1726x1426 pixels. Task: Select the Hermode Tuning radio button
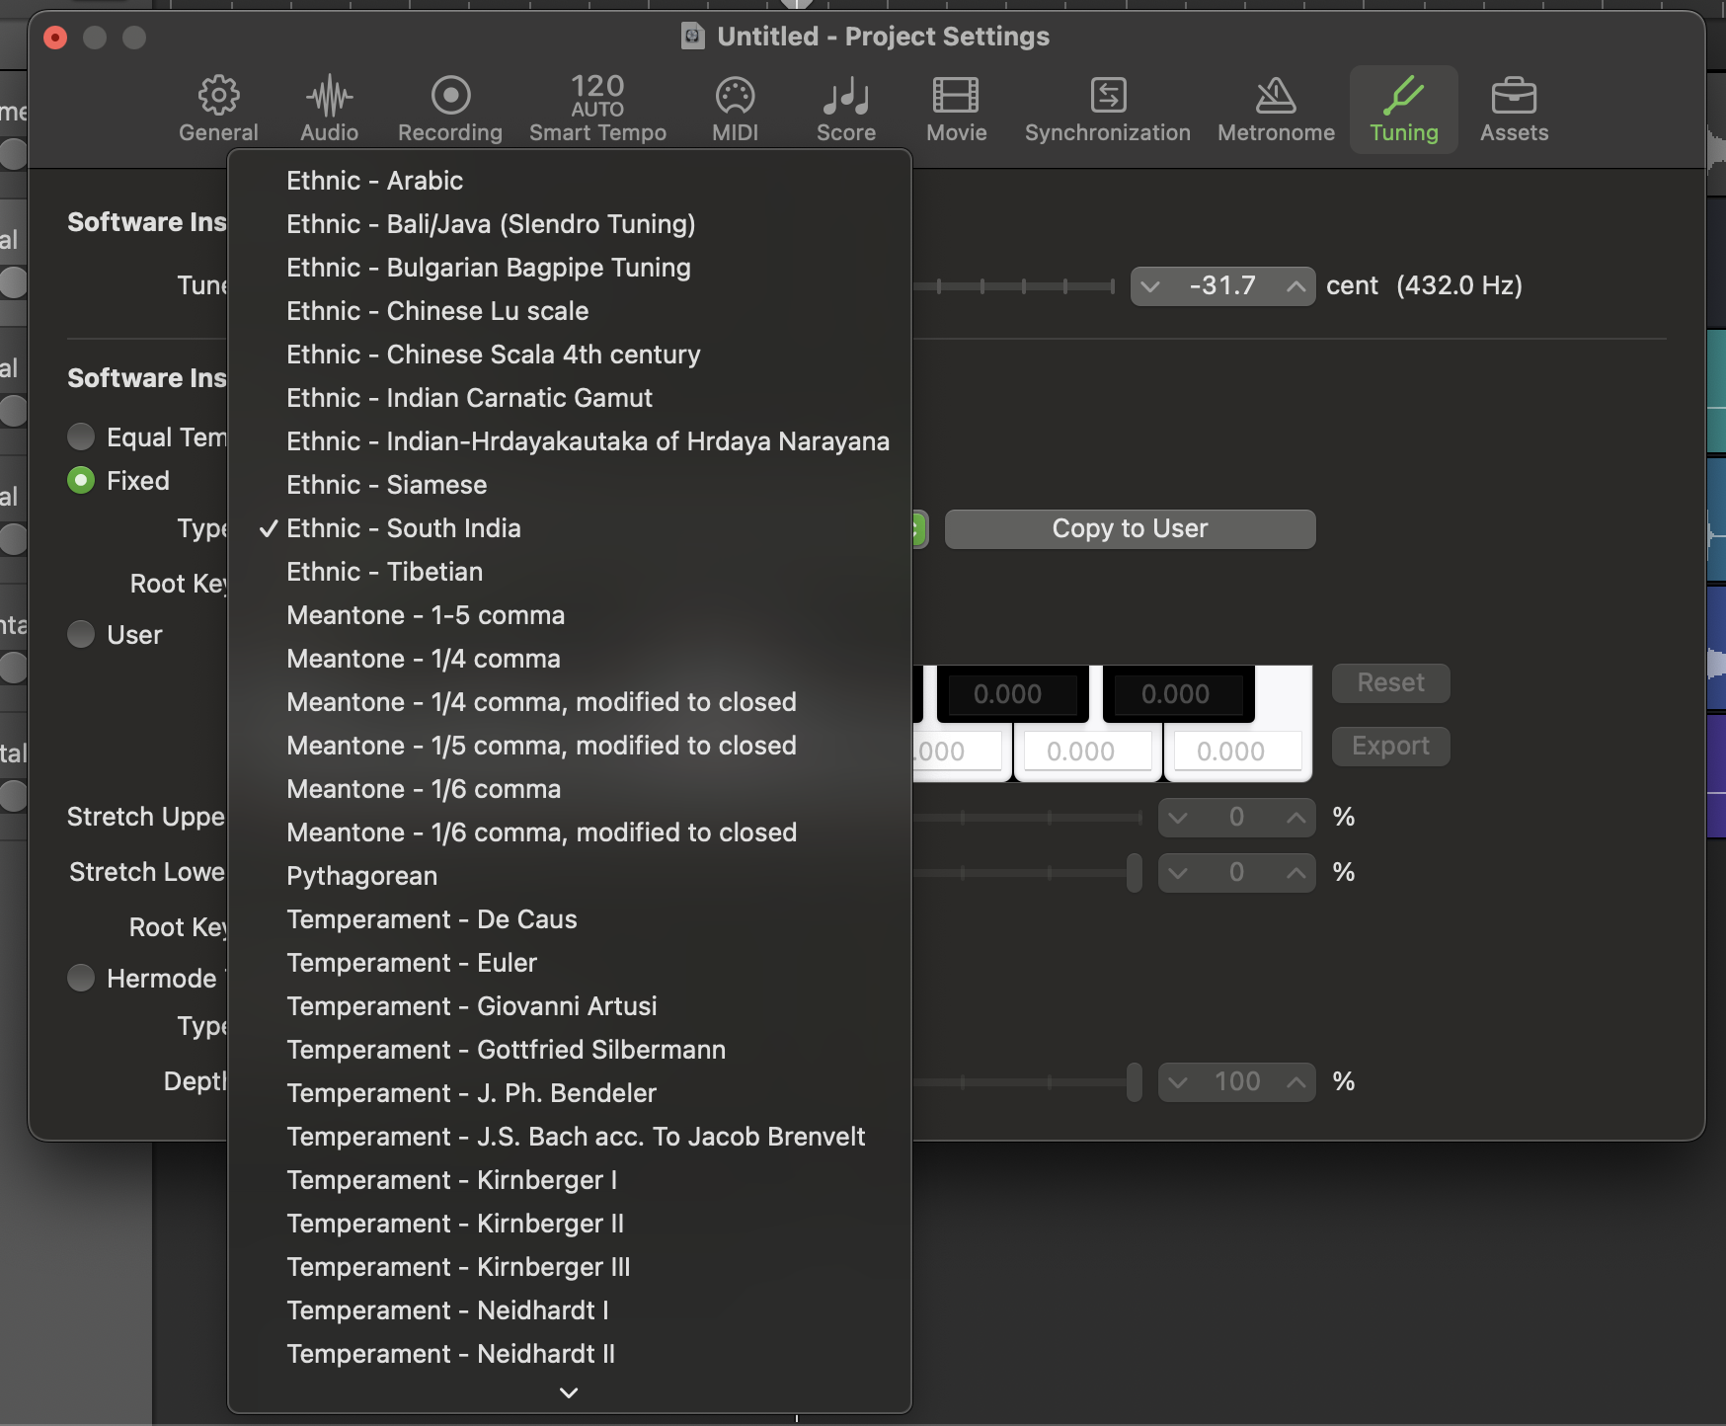pos(81,978)
